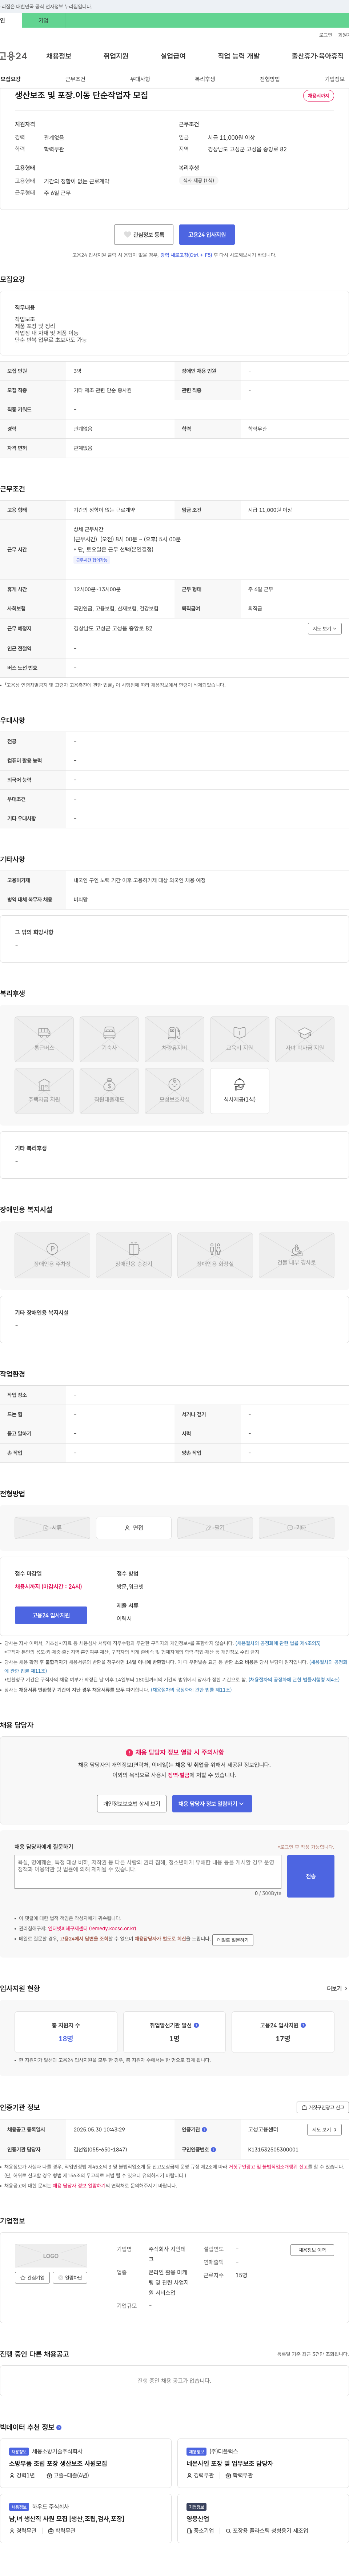Open the 채용정보 menu
Image resolution: width=349 pixels, height=2576 pixels.
(x=59, y=56)
